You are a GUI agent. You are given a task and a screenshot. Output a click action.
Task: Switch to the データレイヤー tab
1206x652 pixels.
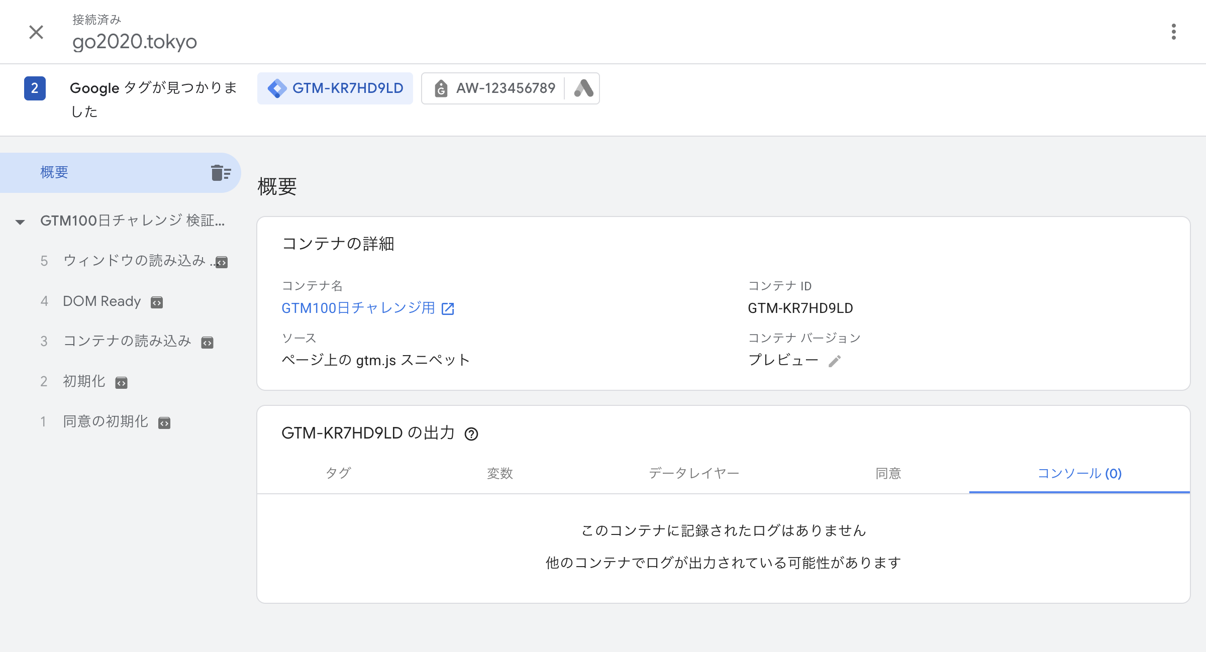[694, 473]
